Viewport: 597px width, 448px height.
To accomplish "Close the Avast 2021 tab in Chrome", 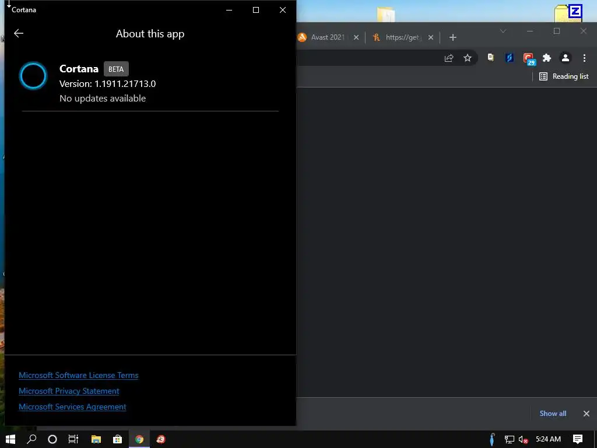I will pos(356,37).
